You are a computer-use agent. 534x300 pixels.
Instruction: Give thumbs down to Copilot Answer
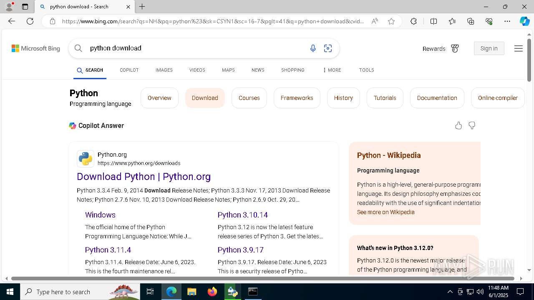coord(472,125)
